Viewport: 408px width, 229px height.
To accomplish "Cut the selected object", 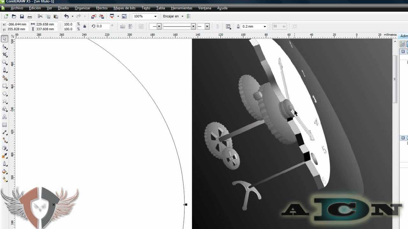I will [40, 16].
